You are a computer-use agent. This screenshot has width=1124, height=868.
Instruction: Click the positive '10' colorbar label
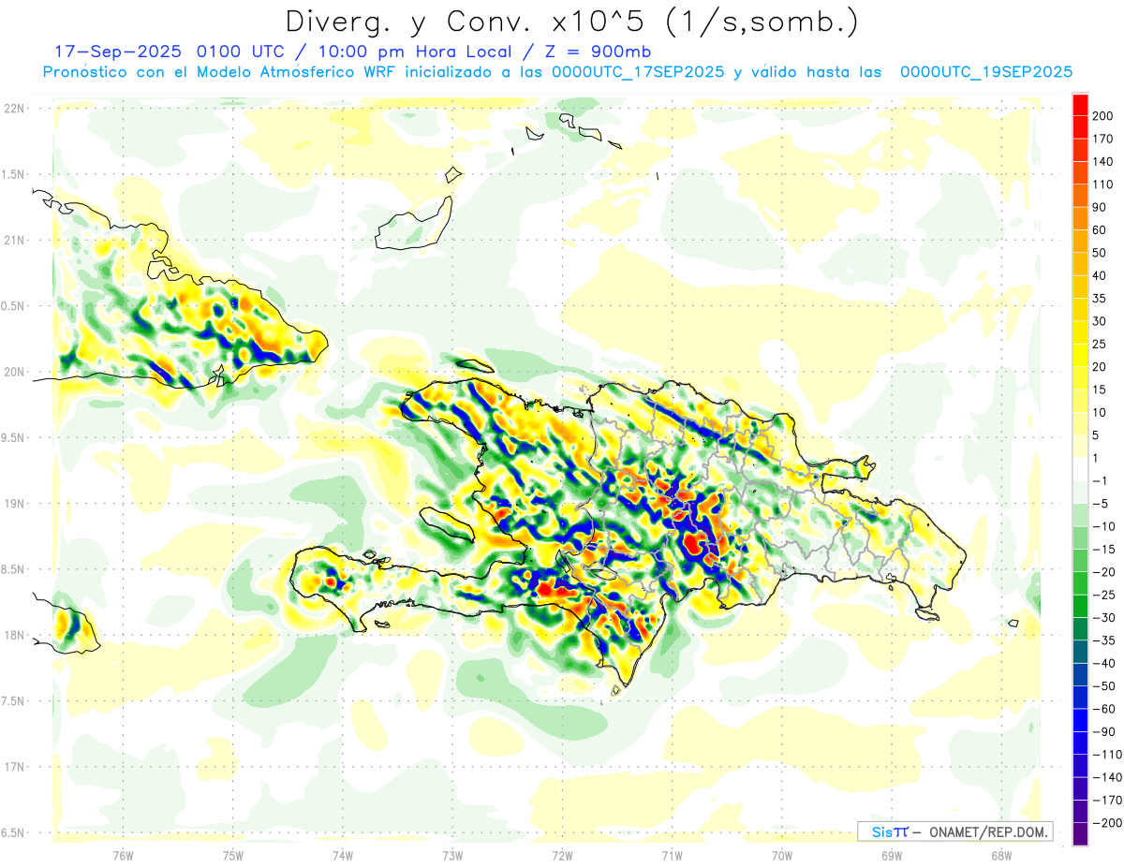coord(1100,412)
